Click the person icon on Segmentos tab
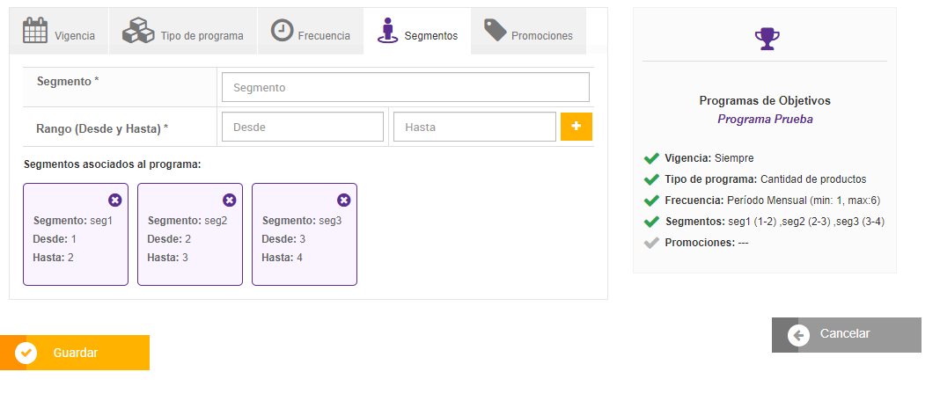 [387, 31]
